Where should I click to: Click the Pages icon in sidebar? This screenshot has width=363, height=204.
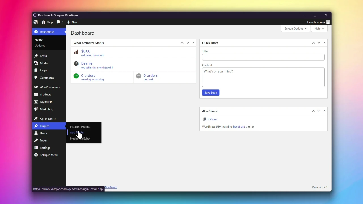pyautogui.click(x=36, y=70)
